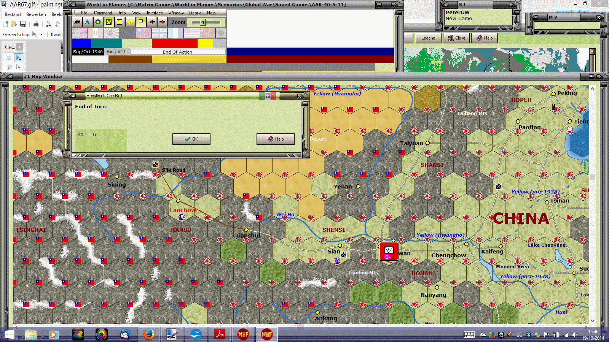This screenshot has width=609, height=342.
Task: Open the Bestand menu in paint.net
Action: [13, 14]
